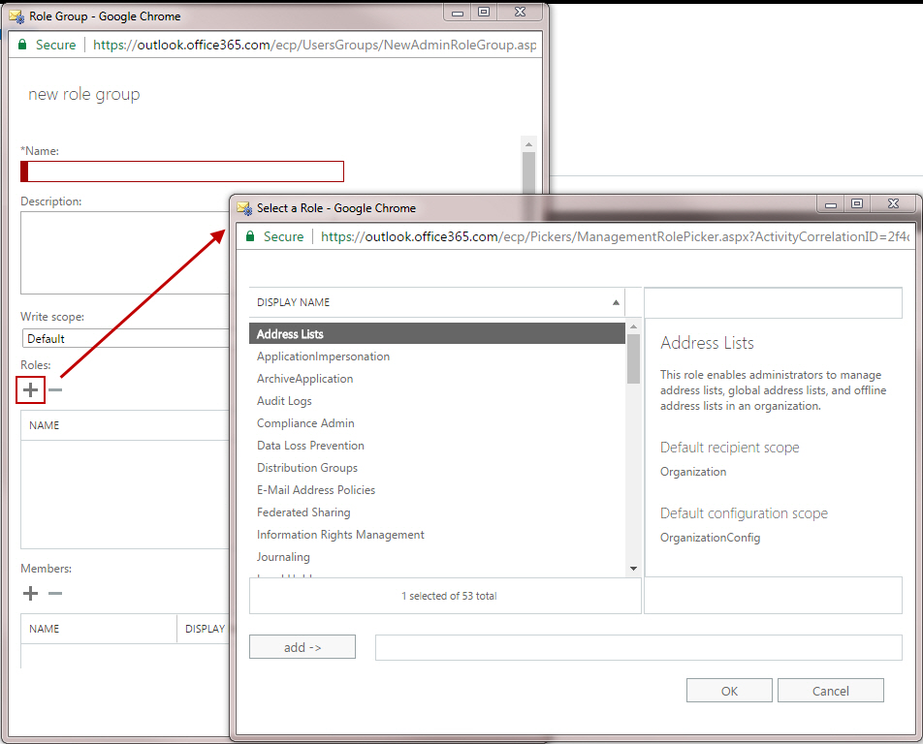Select the Compliance Admin role
Screen dimensions: 923x744
pyautogui.click(x=305, y=423)
